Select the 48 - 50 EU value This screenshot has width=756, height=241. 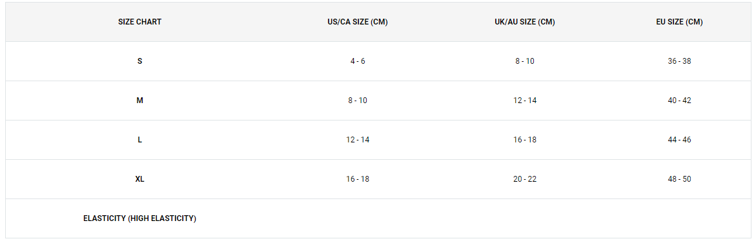tap(680, 179)
